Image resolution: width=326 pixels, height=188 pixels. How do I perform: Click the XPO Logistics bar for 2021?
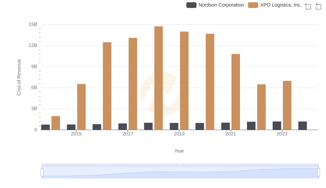pos(236,92)
